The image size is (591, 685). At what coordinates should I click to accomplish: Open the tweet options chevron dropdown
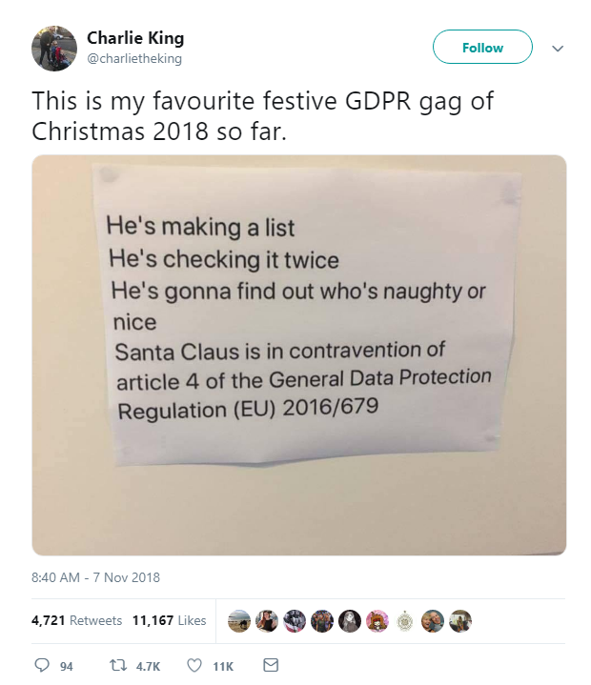pos(559,48)
